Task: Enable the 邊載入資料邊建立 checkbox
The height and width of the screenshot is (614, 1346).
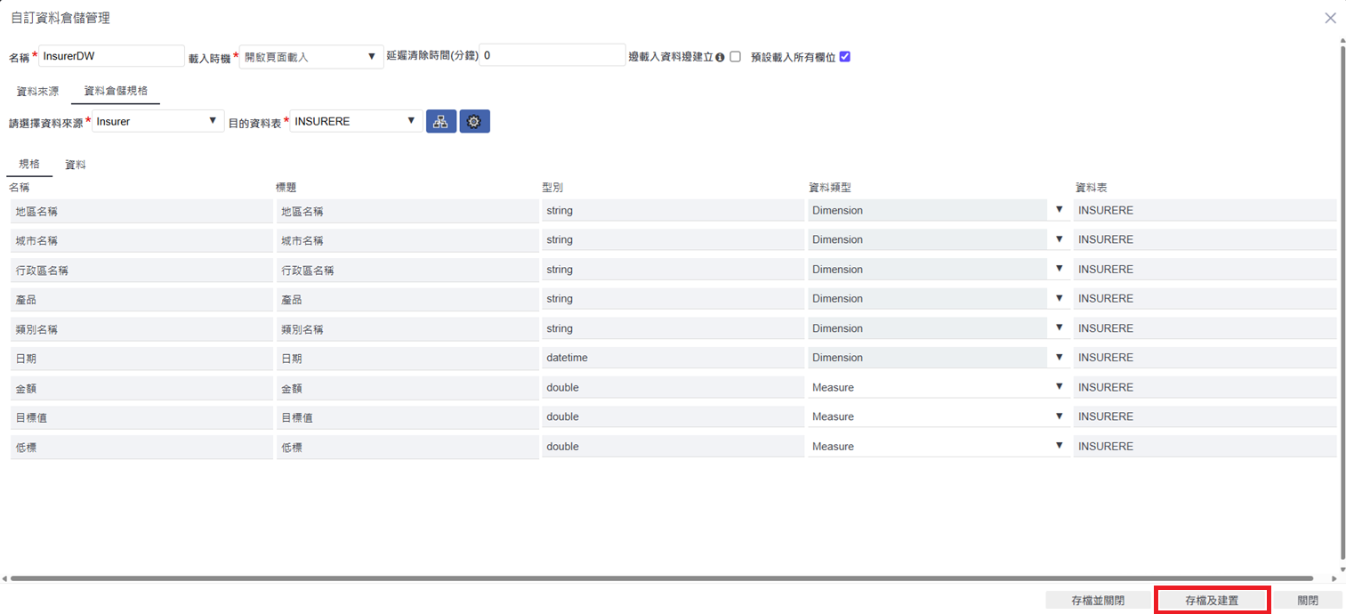Action: (x=736, y=57)
